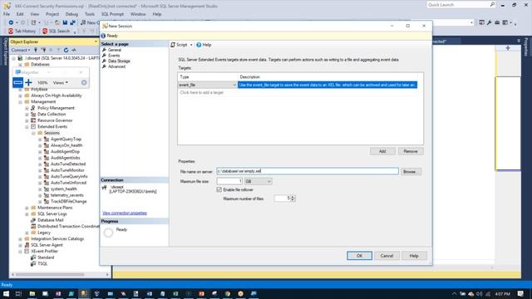Image resolution: width=532 pixels, height=299 pixels.
Task: Open the SQL Prompt menu
Action: pos(112,14)
